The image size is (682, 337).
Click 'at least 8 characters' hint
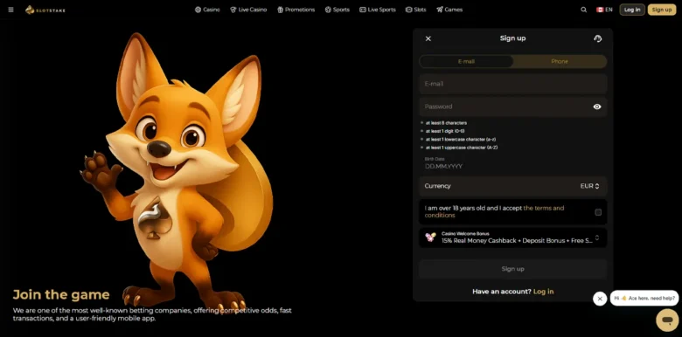446,123
